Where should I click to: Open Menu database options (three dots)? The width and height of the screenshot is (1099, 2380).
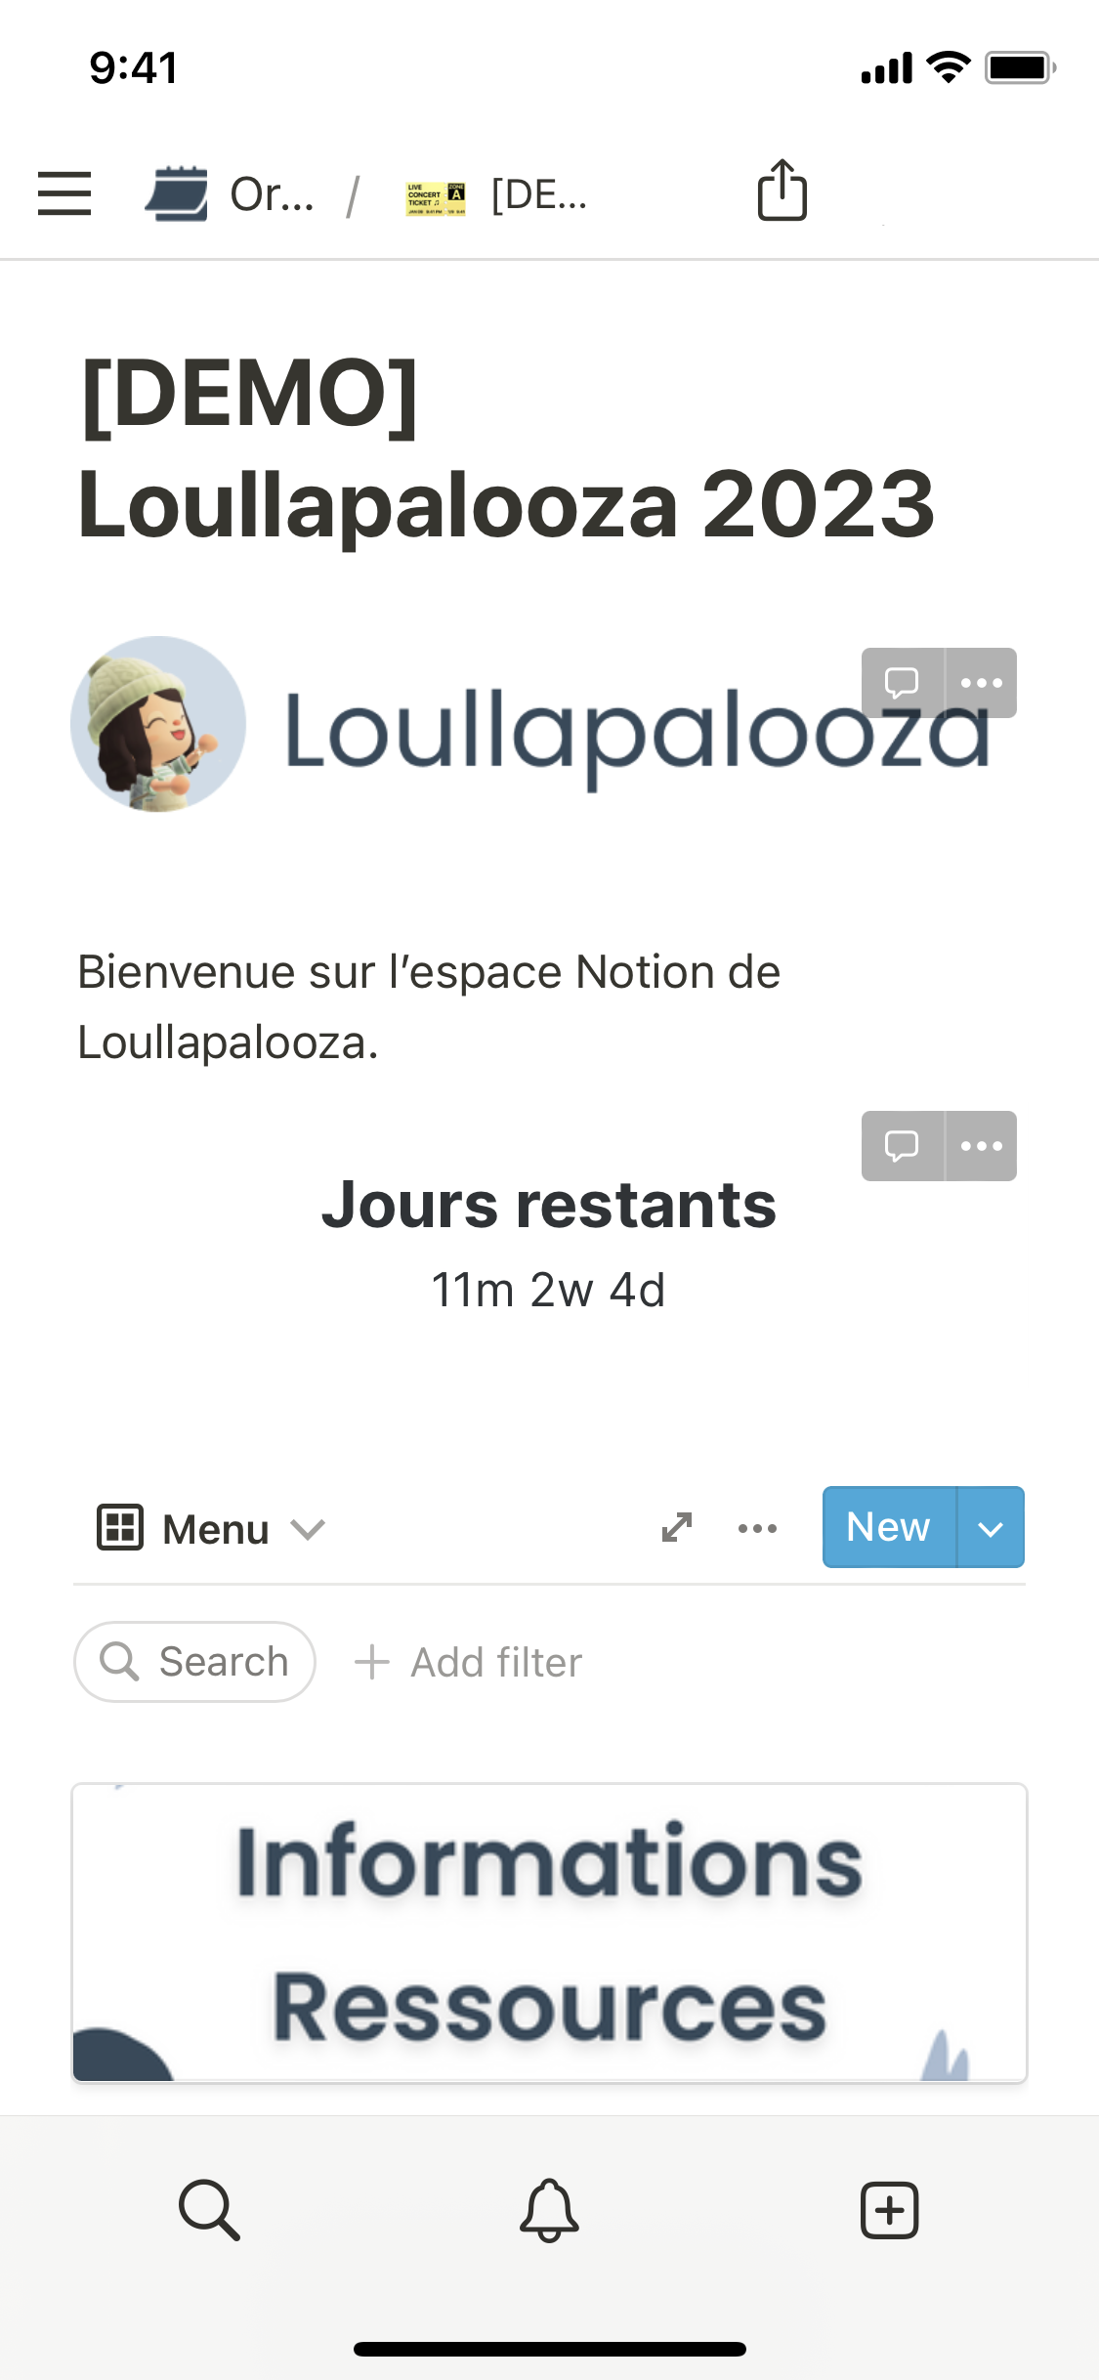click(757, 1528)
